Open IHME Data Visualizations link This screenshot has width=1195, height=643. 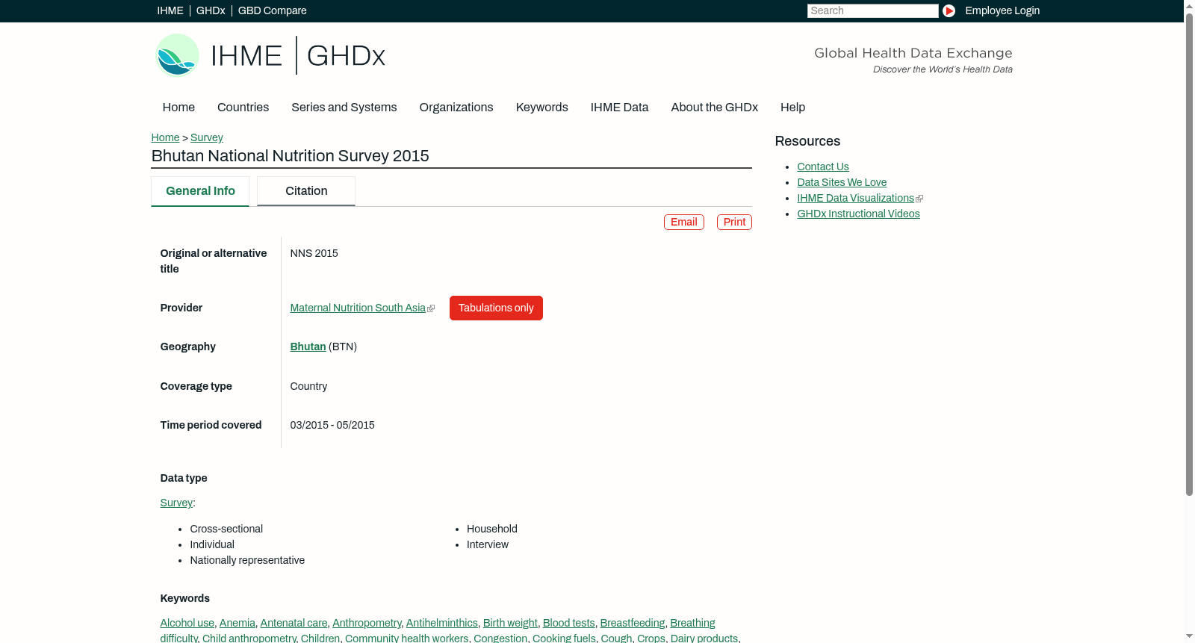(856, 198)
